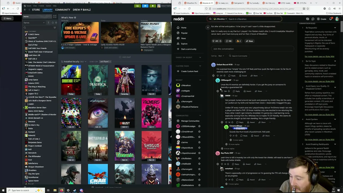Upvote Defiant-Record-9158's comment

coord(218,76)
